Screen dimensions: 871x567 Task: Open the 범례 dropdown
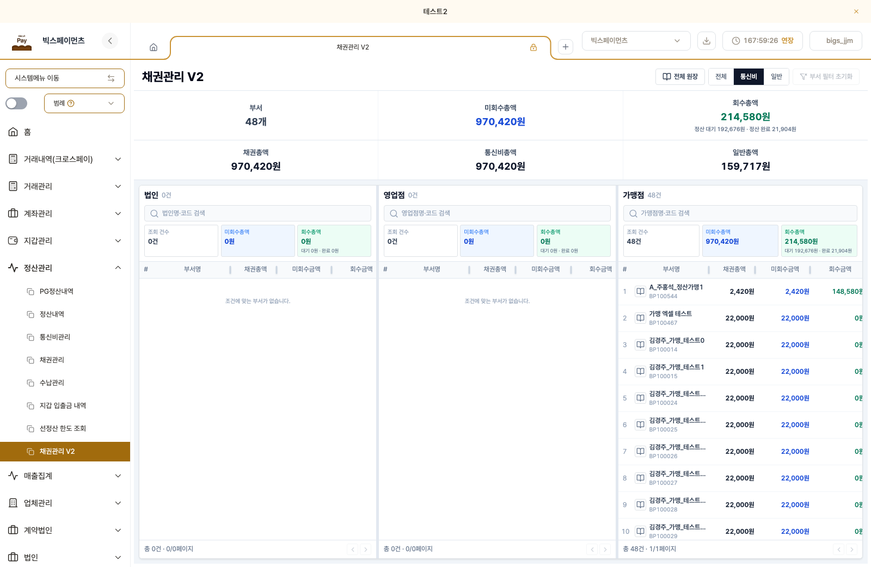pyautogui.click(x=84, y=103)
